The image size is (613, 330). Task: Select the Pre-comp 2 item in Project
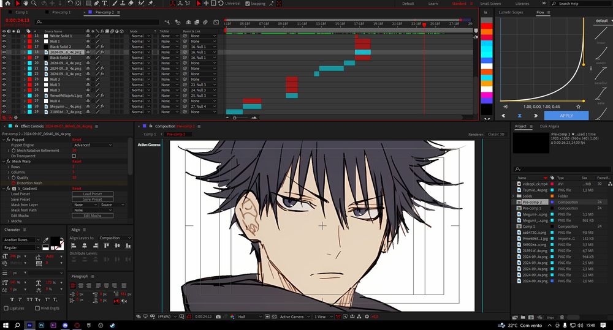tap(533, 202)
